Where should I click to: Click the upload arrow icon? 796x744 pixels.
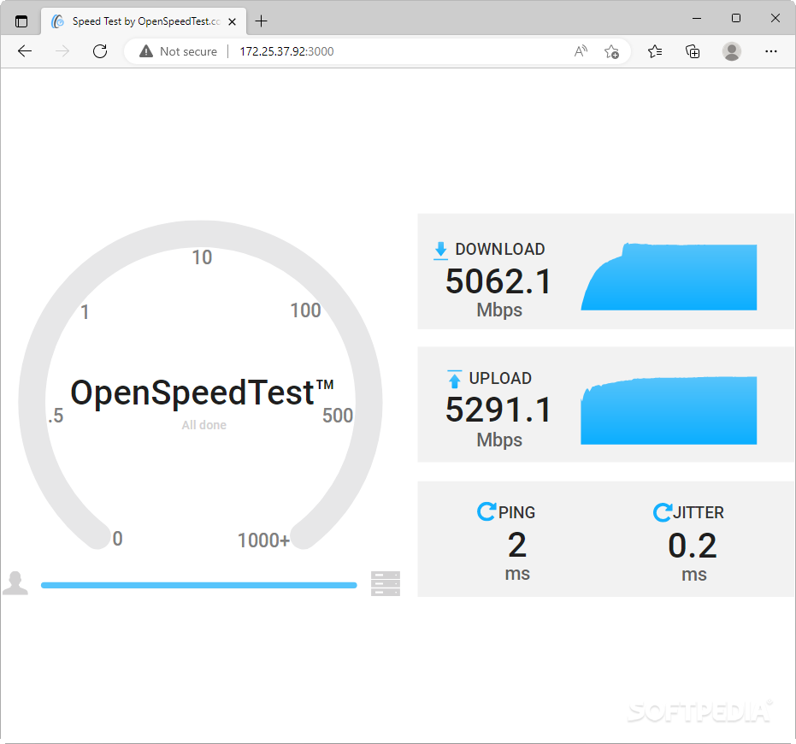pyautogui.click(x=454, y=379)
